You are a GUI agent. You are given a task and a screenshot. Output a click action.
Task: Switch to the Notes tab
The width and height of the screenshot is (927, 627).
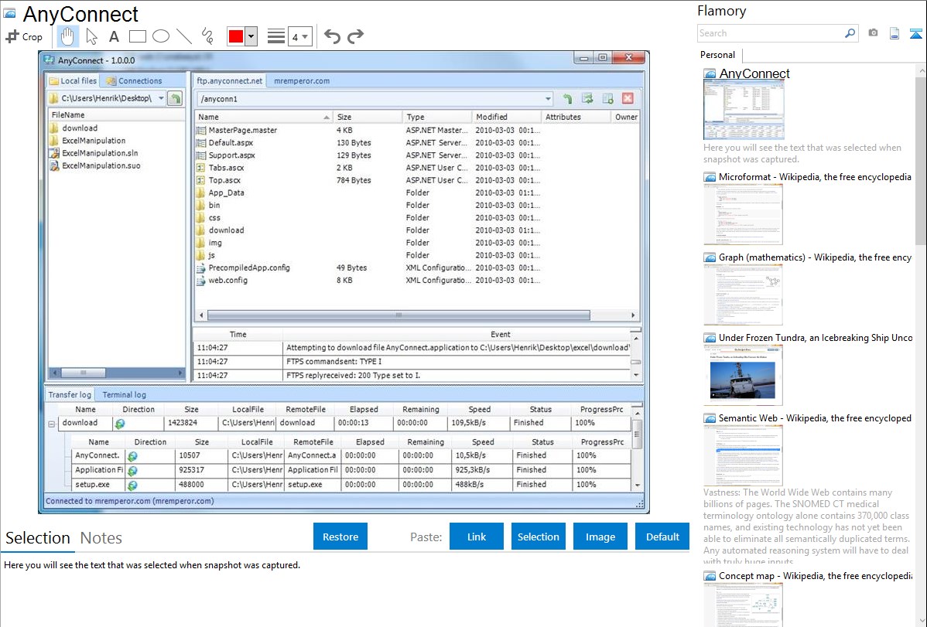pos(101,538)
